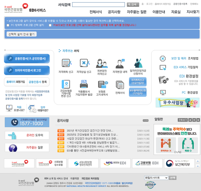Open 자격변경 내역 icon

120,64
